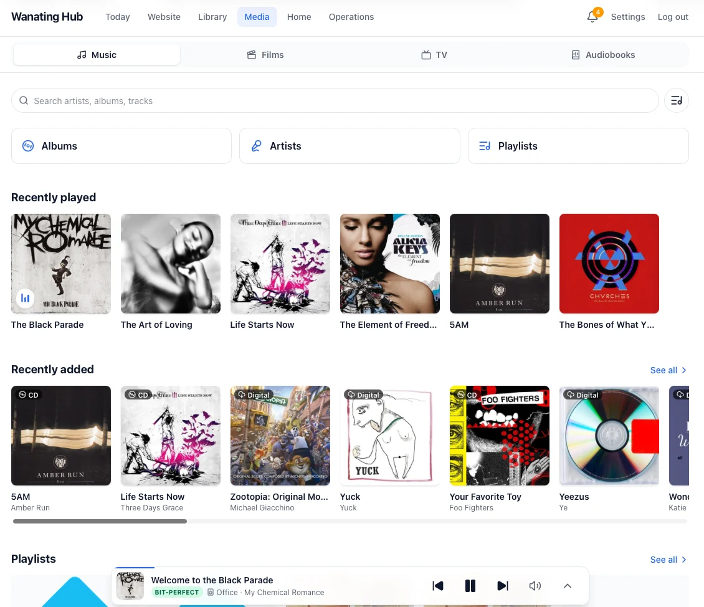
Task: Open the Playlists card
Action: (578, 146)
